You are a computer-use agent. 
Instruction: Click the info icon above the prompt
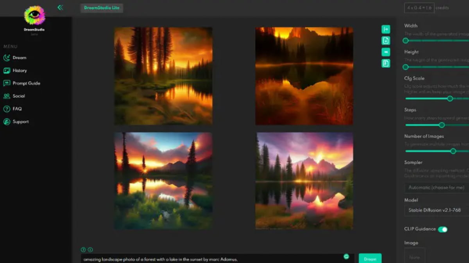[x=90, y=250]
